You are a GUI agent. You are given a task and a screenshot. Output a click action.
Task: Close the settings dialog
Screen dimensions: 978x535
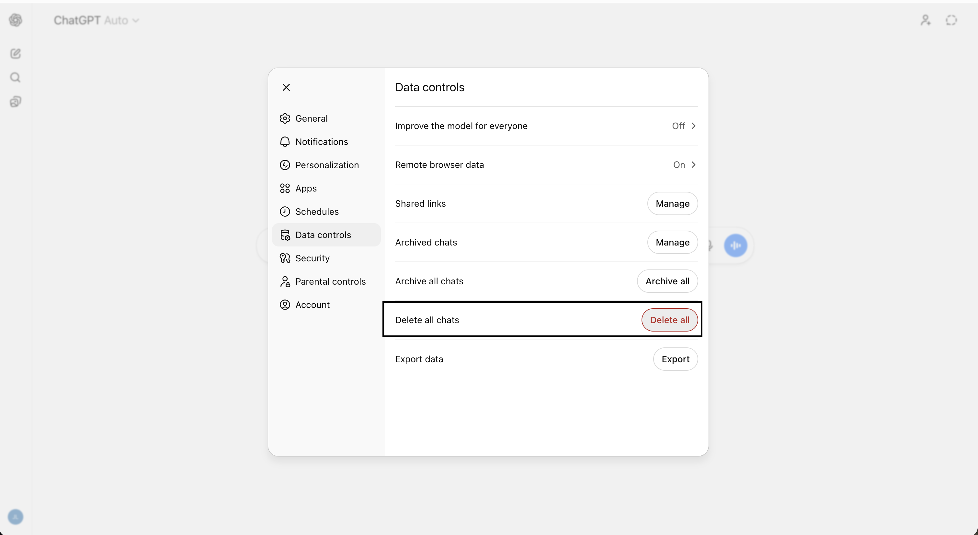click(286, 88)
